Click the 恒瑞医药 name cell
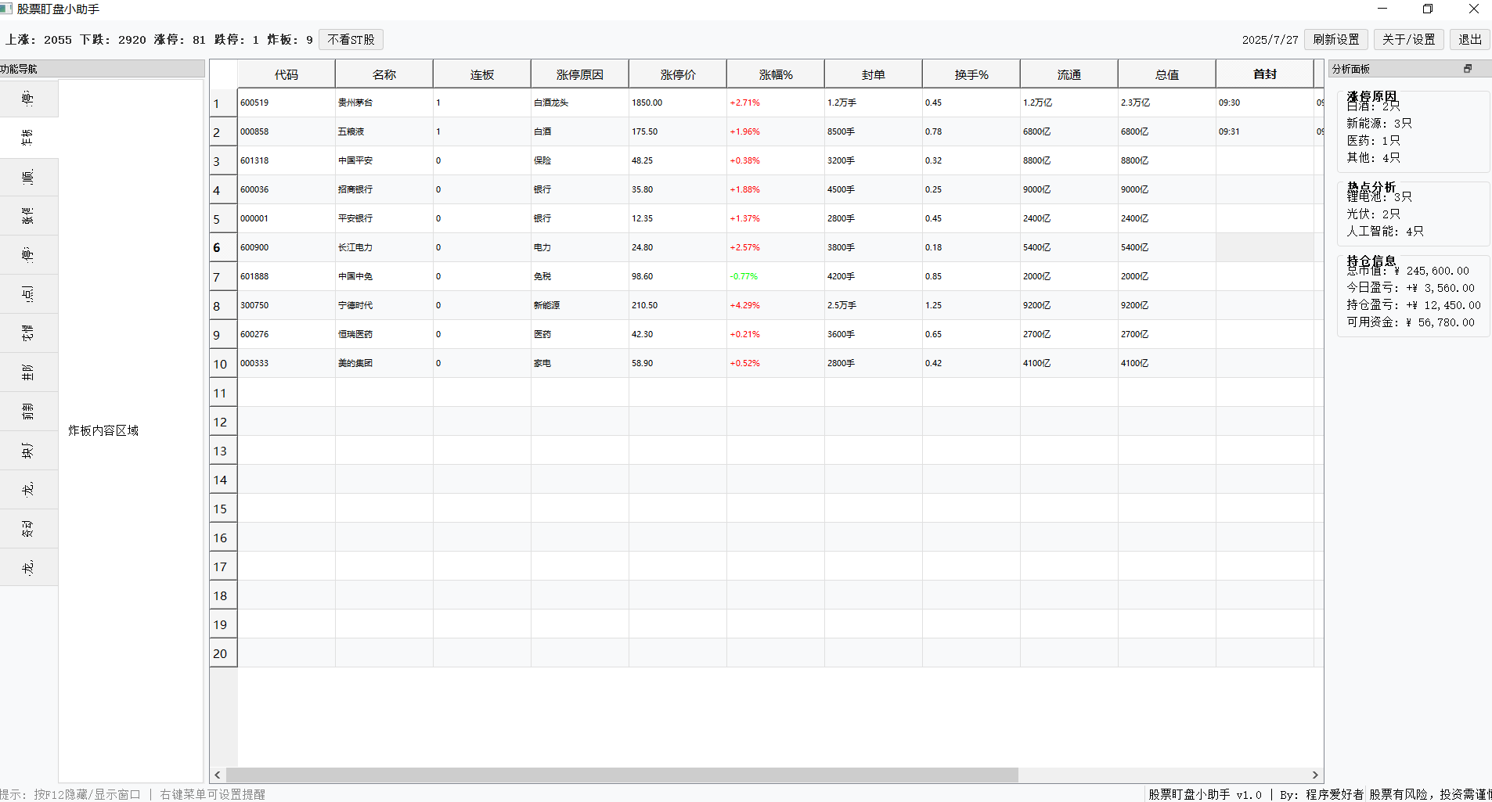1492x802 pixels. point(384,334)
